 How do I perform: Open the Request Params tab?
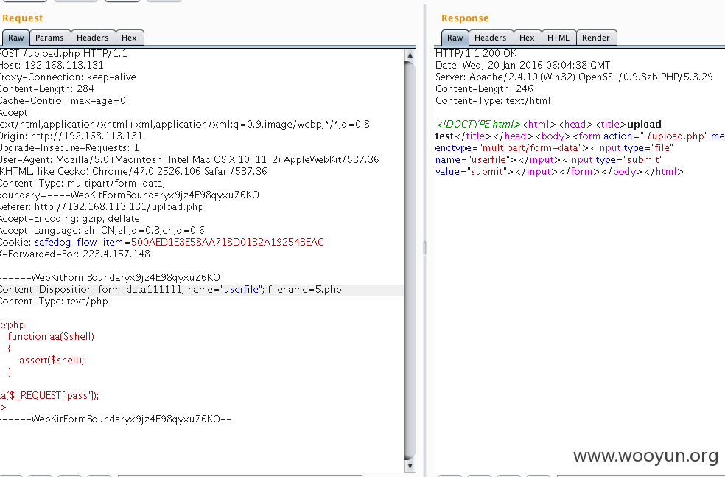(x=49, y=38)
